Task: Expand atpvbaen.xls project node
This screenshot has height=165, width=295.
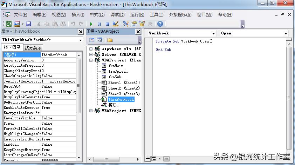Action: point(91,49)
